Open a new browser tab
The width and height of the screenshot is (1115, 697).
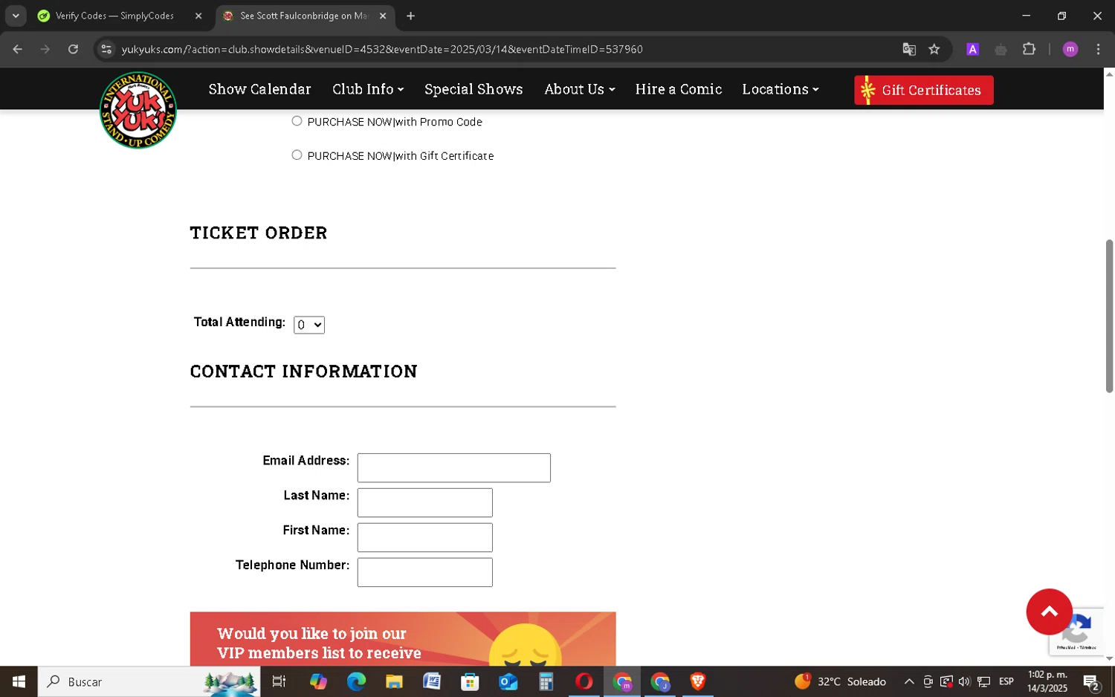coord(410,16)
